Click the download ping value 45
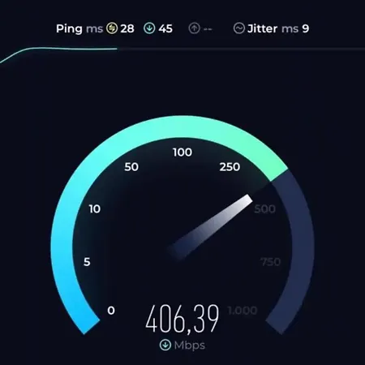Screen dimensions: 365x365 coord(165,28)
